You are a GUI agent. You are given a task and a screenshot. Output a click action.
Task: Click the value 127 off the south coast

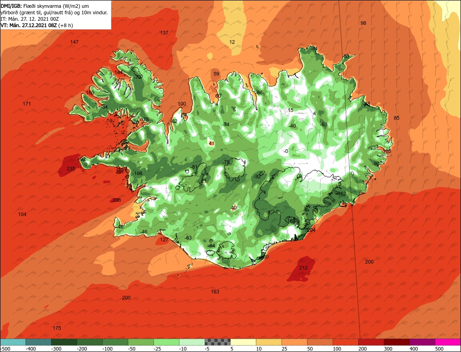[x=164, y=240]
